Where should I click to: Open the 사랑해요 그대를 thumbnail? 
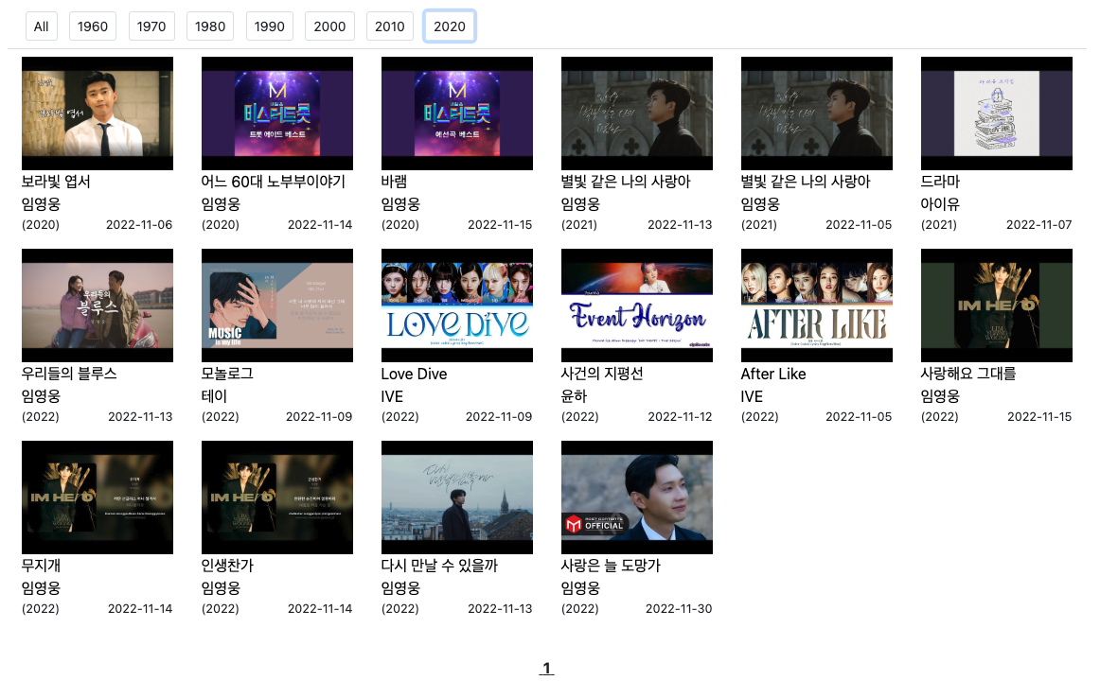996,305
